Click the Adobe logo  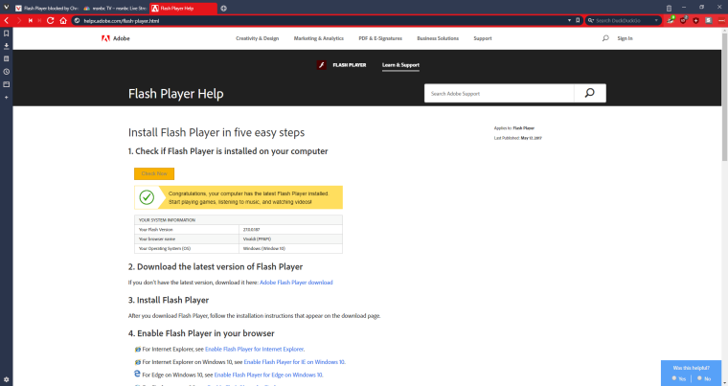pos(116,38)
